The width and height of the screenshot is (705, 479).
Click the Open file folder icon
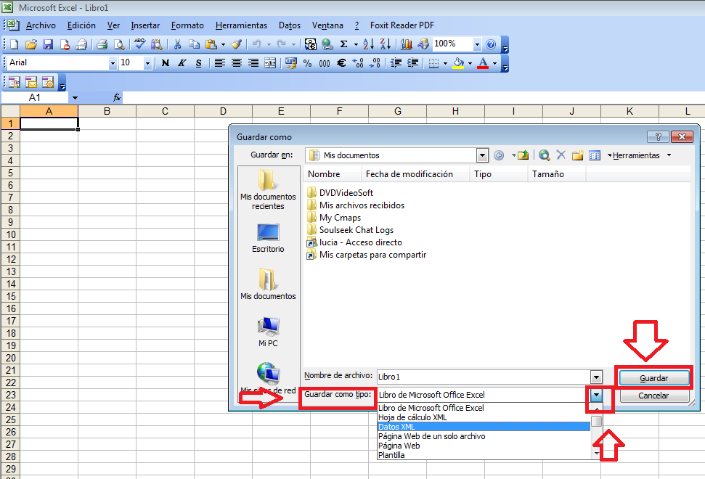pos(30,44)
